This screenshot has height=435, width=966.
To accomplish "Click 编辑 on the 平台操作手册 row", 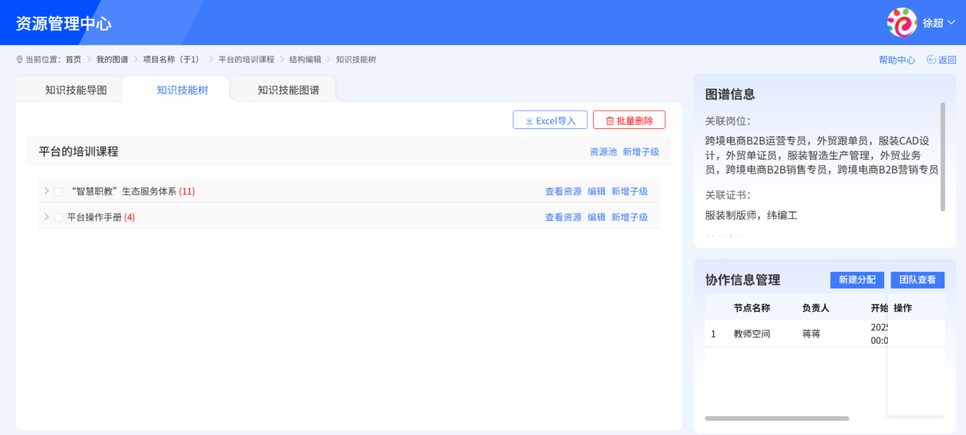I will coord(597,217).
